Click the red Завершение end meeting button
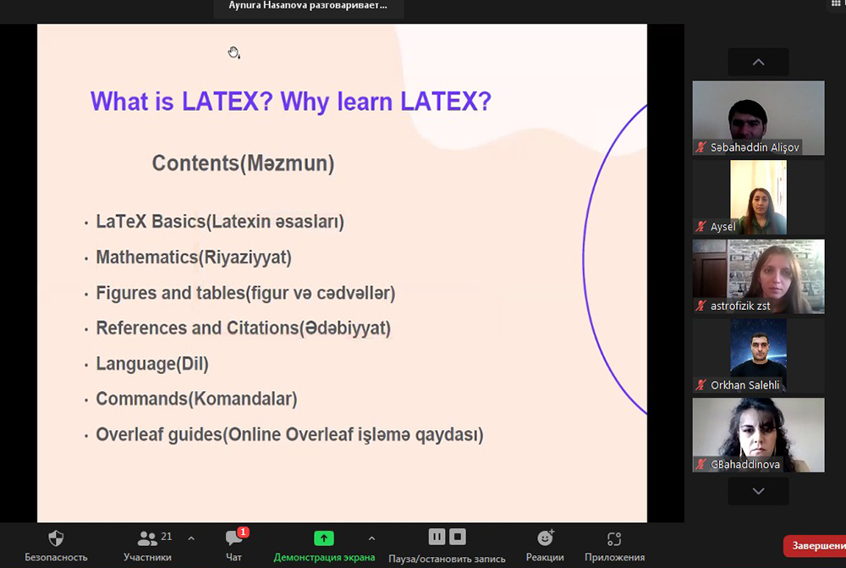This screenshot has width=846, height=568. (x=815, y=546)
